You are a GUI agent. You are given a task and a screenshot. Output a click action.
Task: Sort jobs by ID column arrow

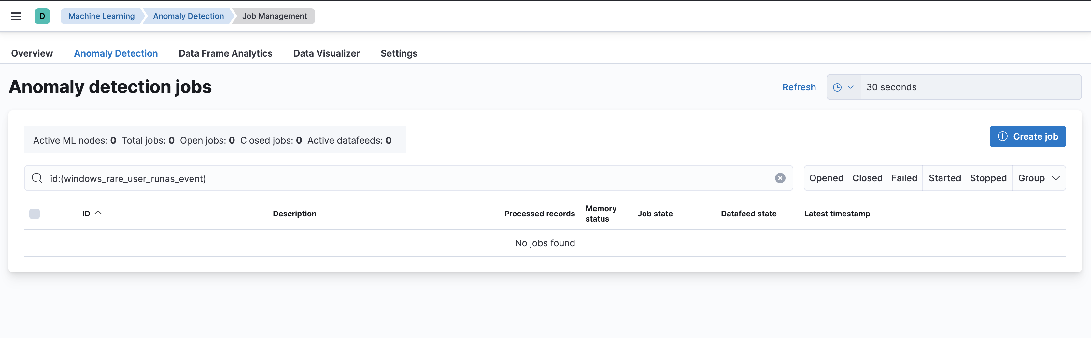click(x=98, y=214)
